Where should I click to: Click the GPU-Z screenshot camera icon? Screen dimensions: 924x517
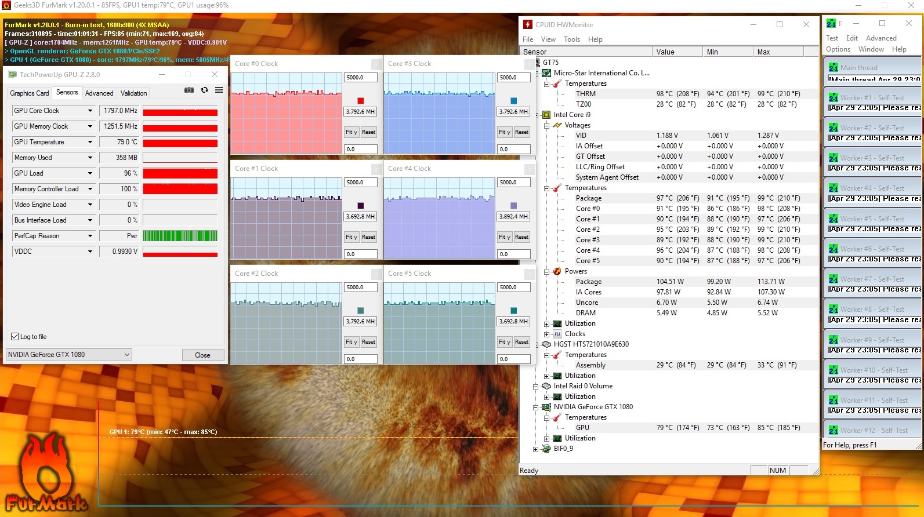click(x=189, y=90)
